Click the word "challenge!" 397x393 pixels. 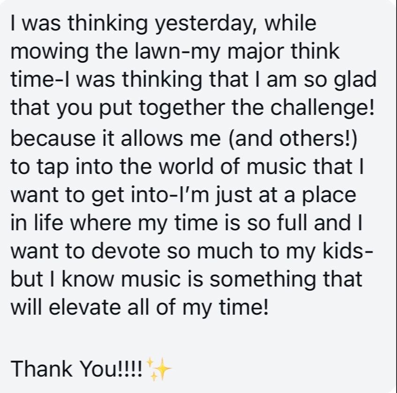pos(322,108)
